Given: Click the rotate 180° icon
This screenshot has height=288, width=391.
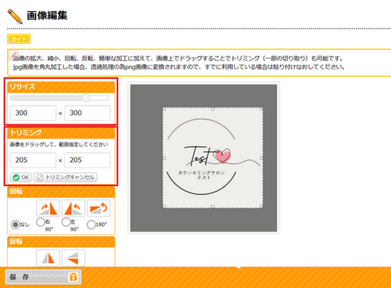Looking at the screenshot, I should [99, 208].
